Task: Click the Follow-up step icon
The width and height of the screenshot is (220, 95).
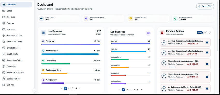Action: pyautogui.click(x=43, y=41)
